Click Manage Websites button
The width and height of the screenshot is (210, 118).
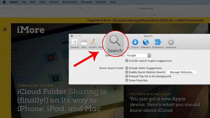click(x=182, y=72)
